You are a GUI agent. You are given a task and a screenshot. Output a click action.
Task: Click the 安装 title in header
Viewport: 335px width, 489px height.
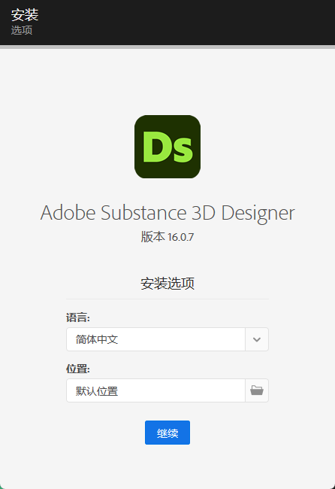(x=25, y=14)
